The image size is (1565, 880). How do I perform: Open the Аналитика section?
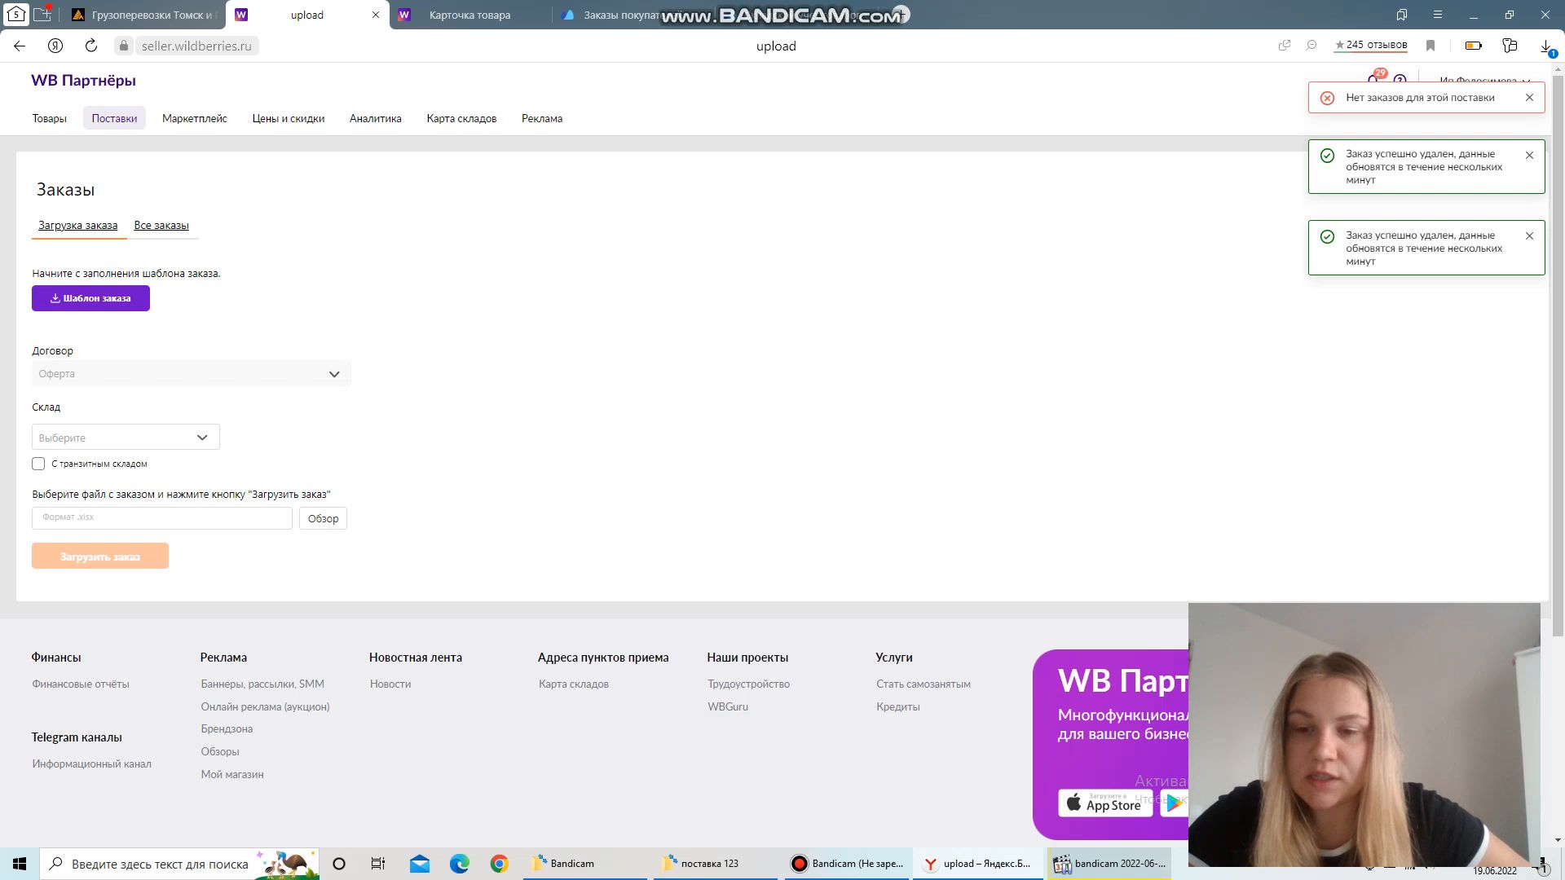point(375,118)
